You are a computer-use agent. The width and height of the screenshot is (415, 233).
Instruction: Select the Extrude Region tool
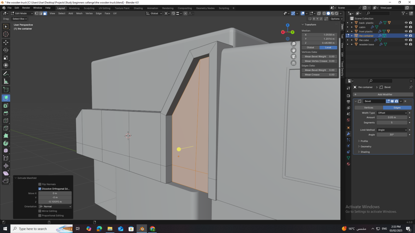6,98
